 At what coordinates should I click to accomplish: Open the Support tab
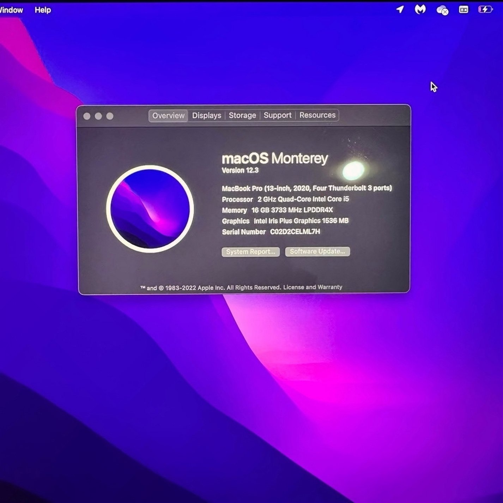tap(278, 115)
